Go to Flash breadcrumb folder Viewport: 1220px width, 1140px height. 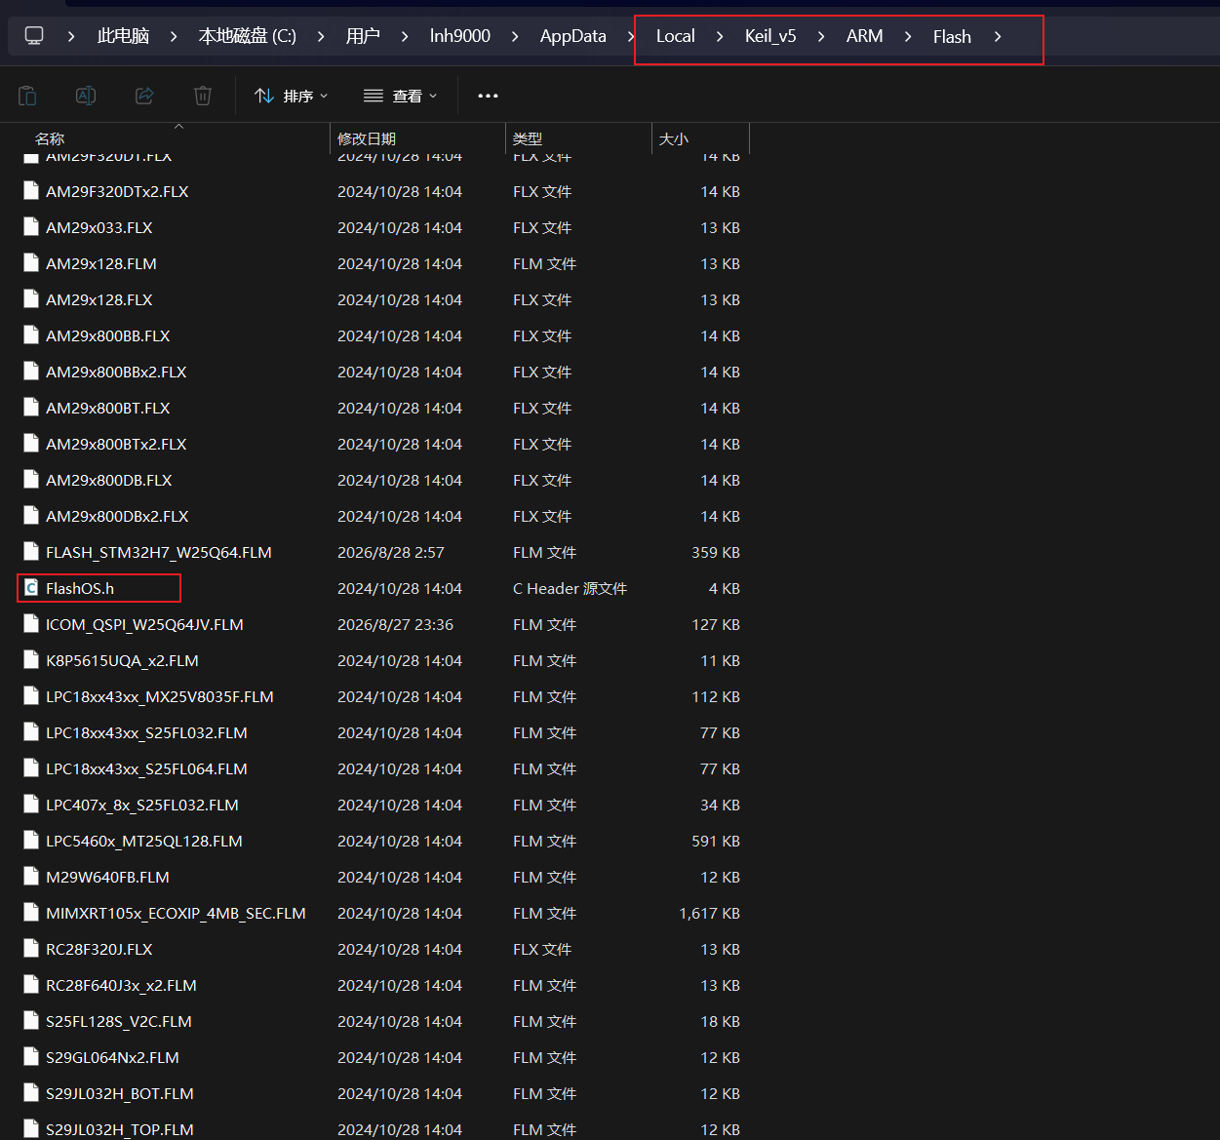[x=952, y=36]
